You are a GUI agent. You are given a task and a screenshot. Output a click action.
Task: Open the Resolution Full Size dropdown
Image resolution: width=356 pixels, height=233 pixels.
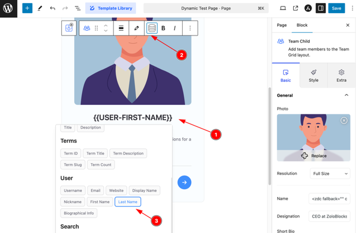pyautogui.click(x=330, y=174)
